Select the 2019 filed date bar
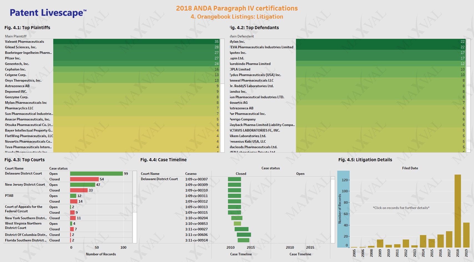 click(466, 235)
